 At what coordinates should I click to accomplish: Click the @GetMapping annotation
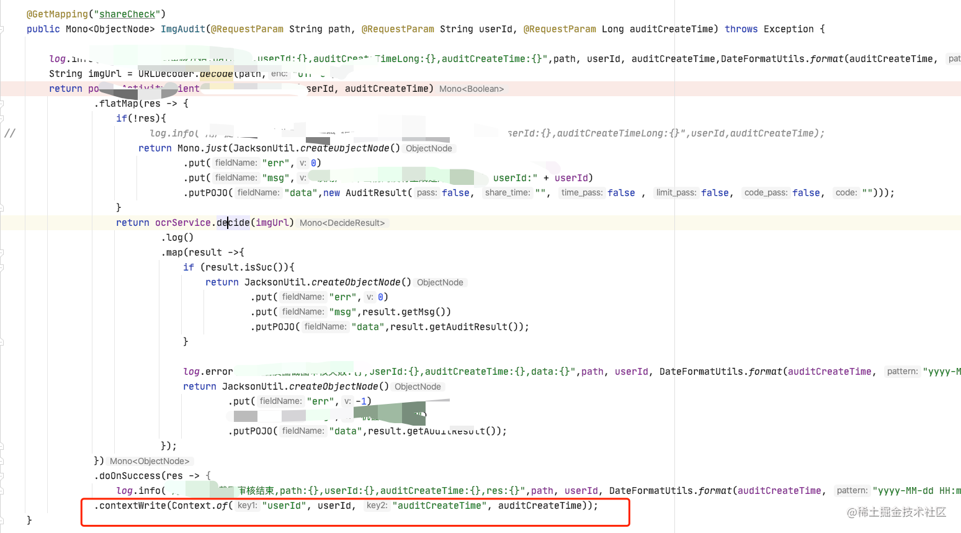tap(57, 14)
